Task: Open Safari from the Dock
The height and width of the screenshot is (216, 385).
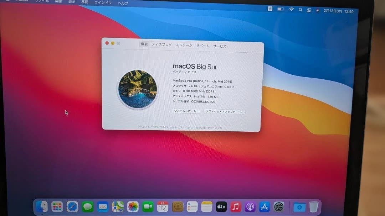Action: tap(72, 207)
